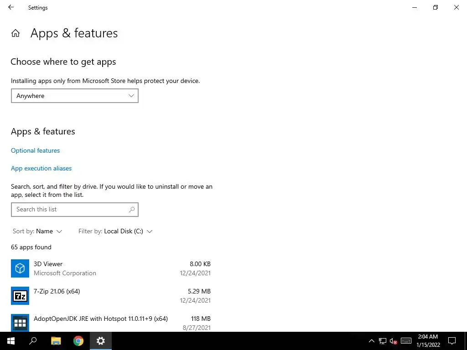The image size is (467, 350).
Task: Click the muted volume tray icon
Action: coord(394,341)
